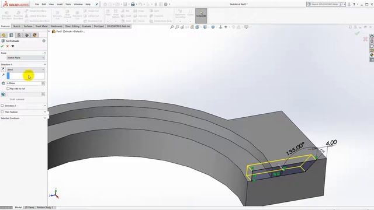Click the depth stepper arrows beside 4.00mm
This screenshot has width=374, height=210.
coord(43,83)
